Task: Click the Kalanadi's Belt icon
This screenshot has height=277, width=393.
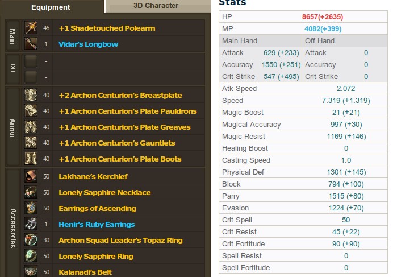Action: click(x=31, y=271)
